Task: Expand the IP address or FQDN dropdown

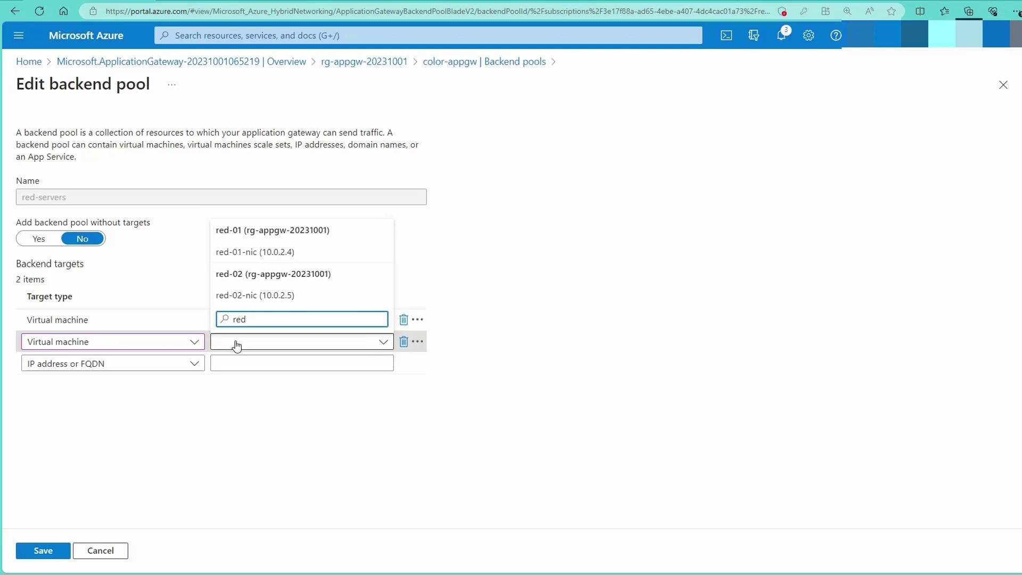Action: point(113,364)
